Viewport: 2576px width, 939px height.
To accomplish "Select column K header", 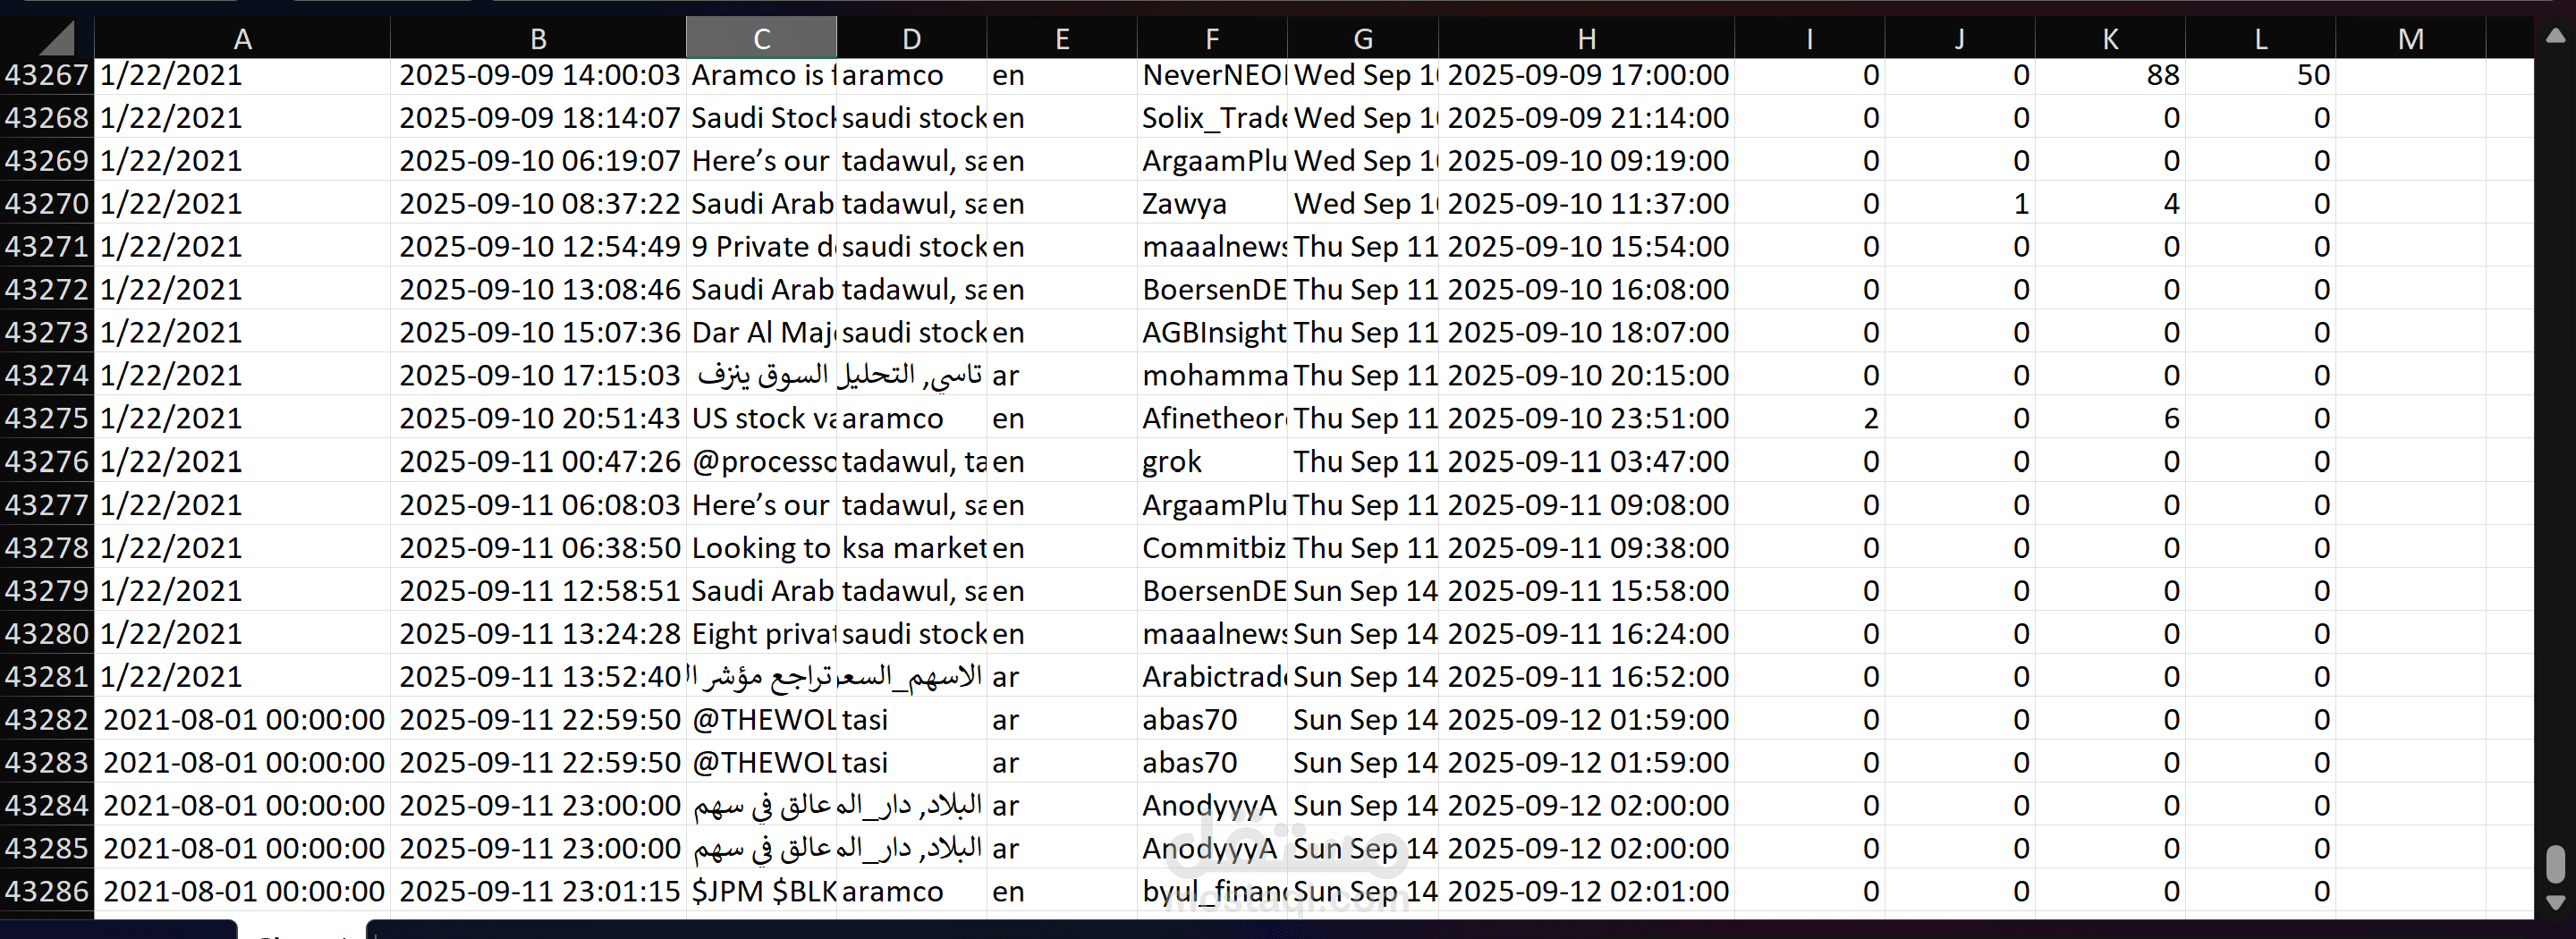I will tap(2110, 39).
